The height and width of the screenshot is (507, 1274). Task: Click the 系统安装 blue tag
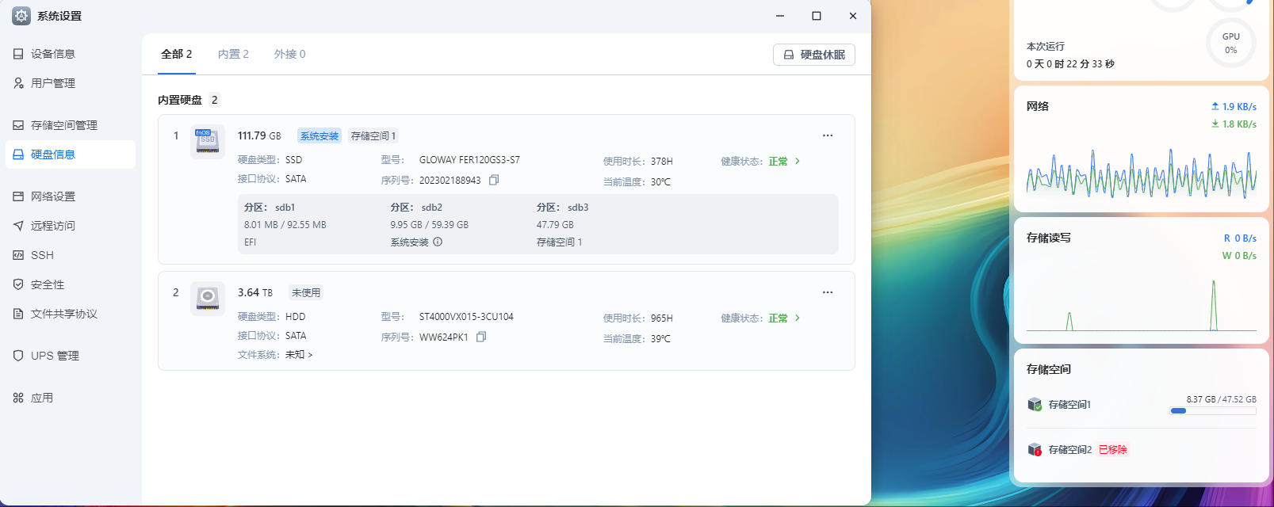click(319, 136)
